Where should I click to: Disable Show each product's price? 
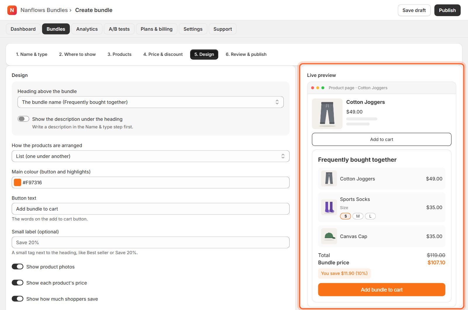[18, 283]
